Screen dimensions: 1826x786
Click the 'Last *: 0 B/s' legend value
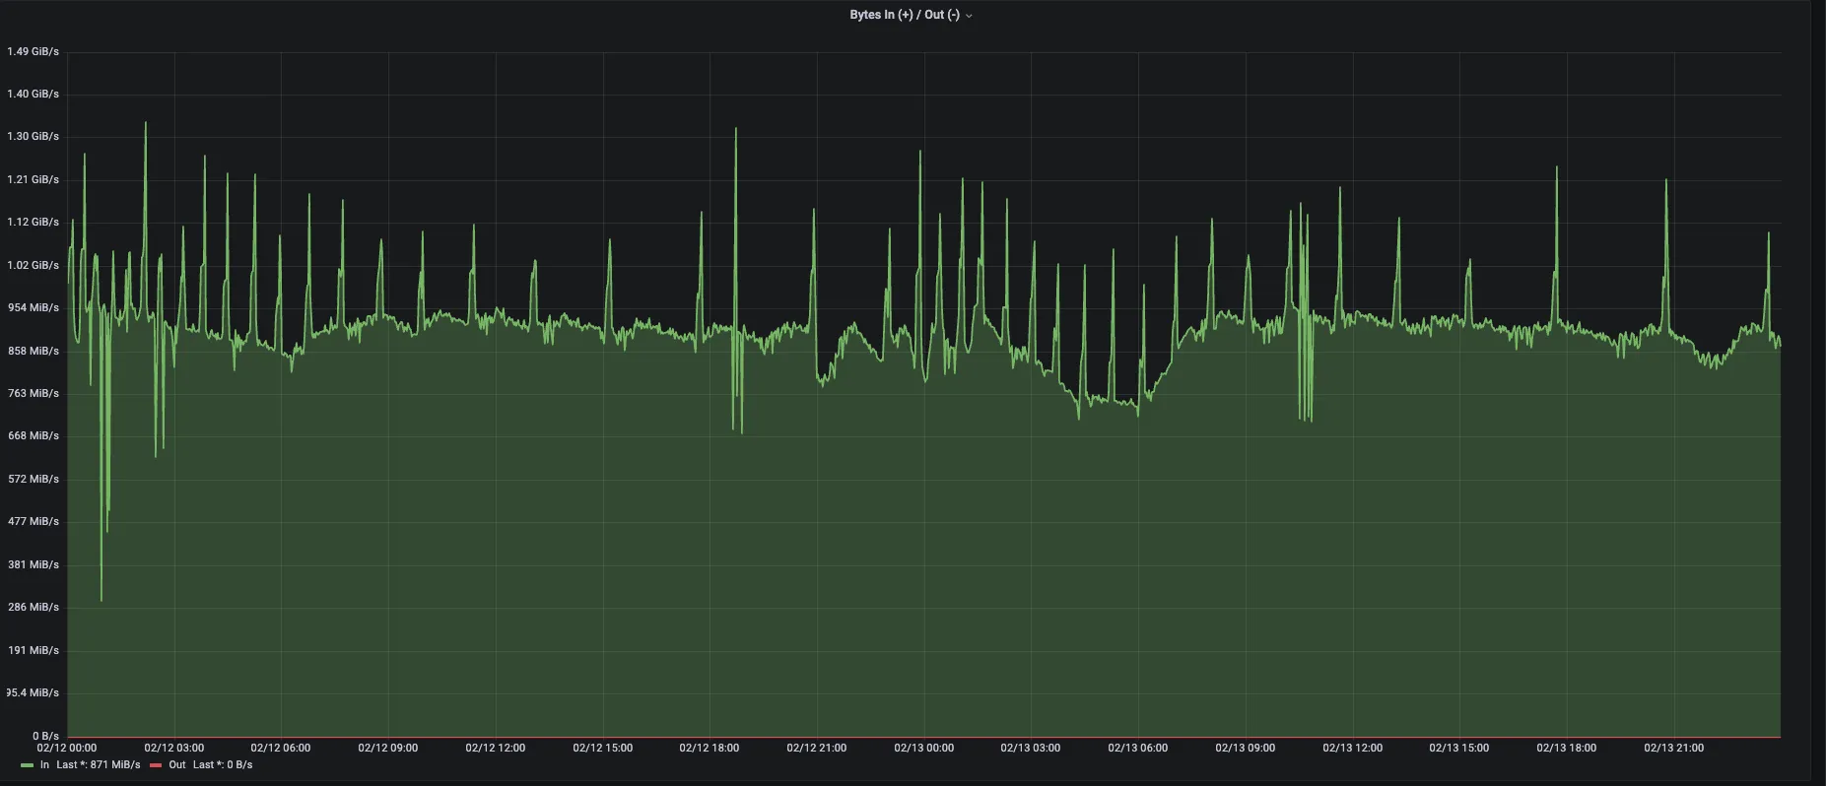tap(223, 764)
